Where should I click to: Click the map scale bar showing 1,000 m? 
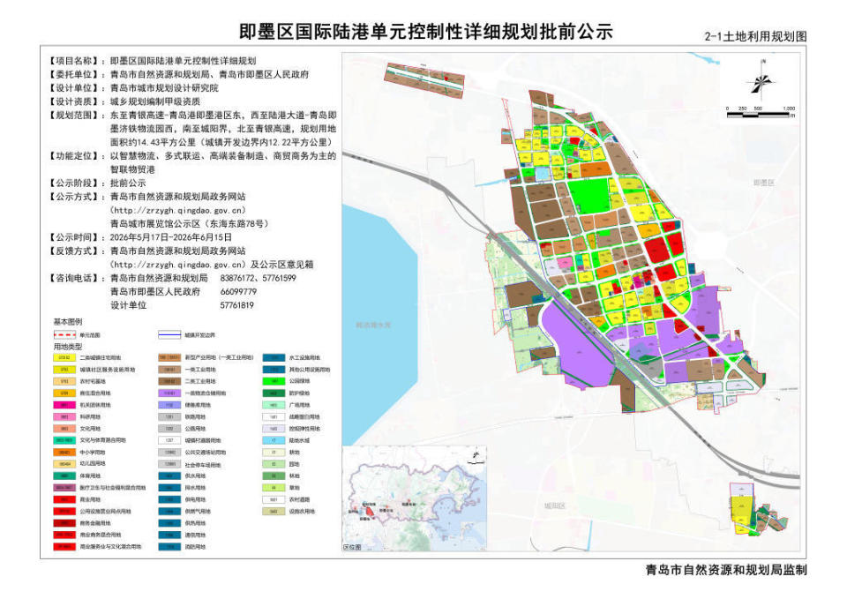[761, 113]
